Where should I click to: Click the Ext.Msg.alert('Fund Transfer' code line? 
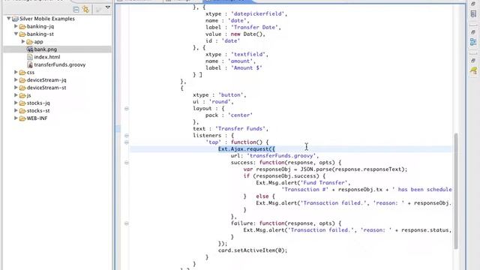point(303,183)
